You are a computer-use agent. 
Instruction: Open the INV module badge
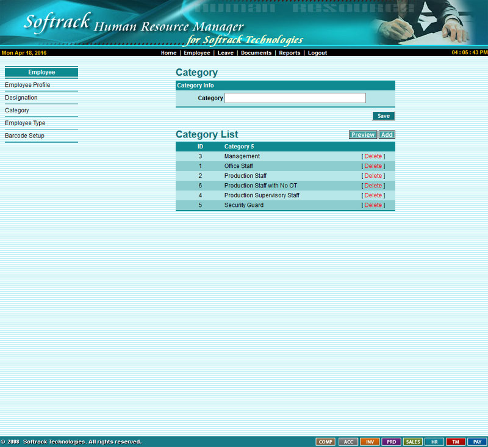click(370, 442)
